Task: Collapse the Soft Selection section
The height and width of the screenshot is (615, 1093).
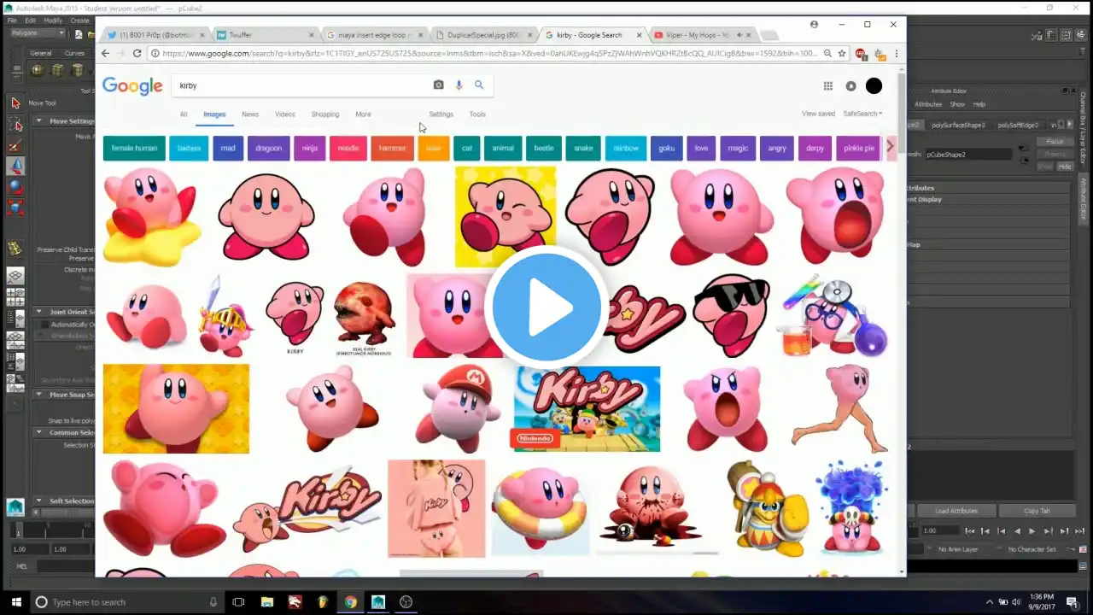Action: (x=39, y=501)
